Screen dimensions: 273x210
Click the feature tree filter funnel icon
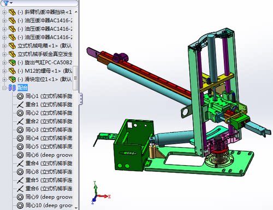[x=6, y=3]
